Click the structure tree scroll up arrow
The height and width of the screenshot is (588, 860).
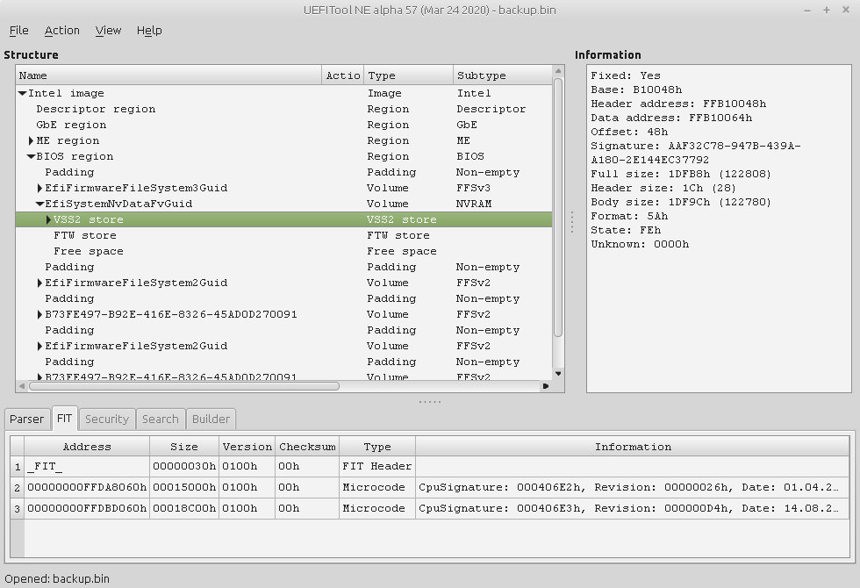click(x=558, y=71)
